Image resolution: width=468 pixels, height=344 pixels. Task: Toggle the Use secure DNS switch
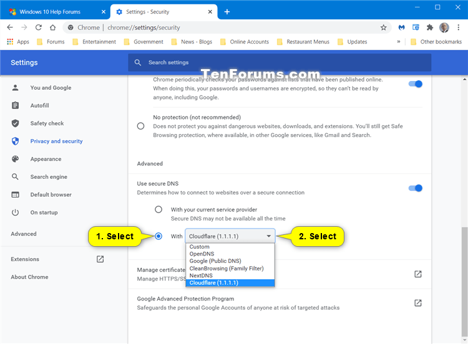pos(415,188)
